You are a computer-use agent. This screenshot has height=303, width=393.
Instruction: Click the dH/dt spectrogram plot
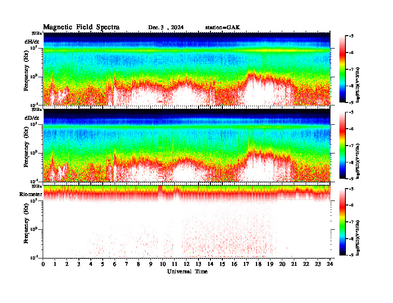(x=187, y=69)
